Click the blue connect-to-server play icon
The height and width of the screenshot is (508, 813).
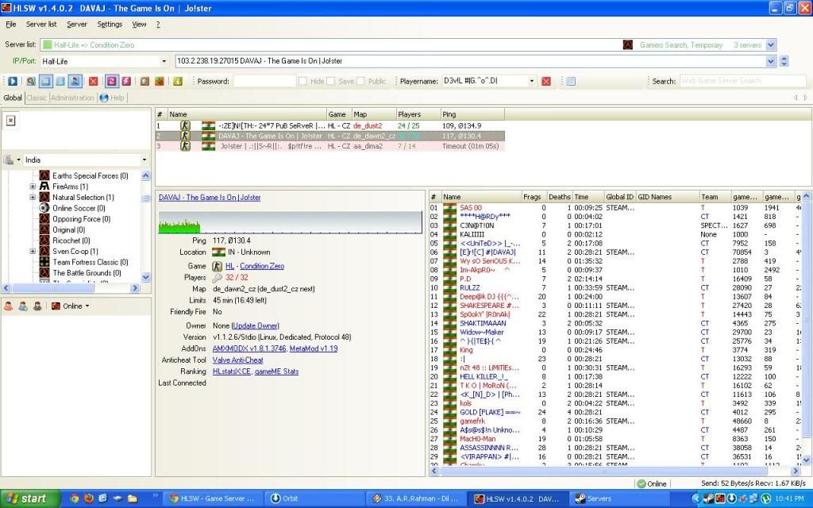pyautogui.click(x=13, y=81)
